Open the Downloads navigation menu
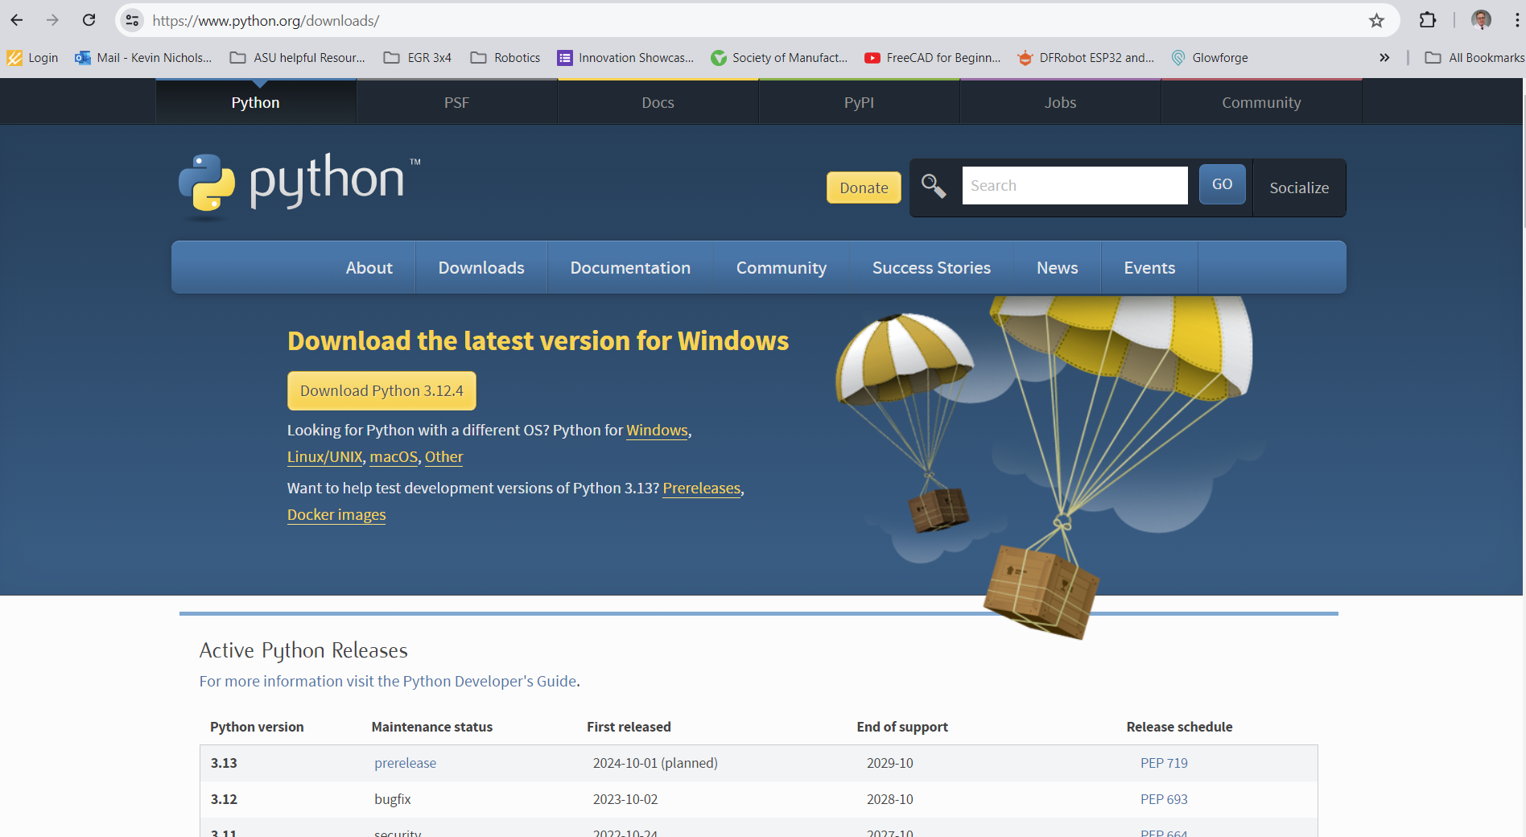1526x837 pixels. pyautogui.click(x=481, y=267)
